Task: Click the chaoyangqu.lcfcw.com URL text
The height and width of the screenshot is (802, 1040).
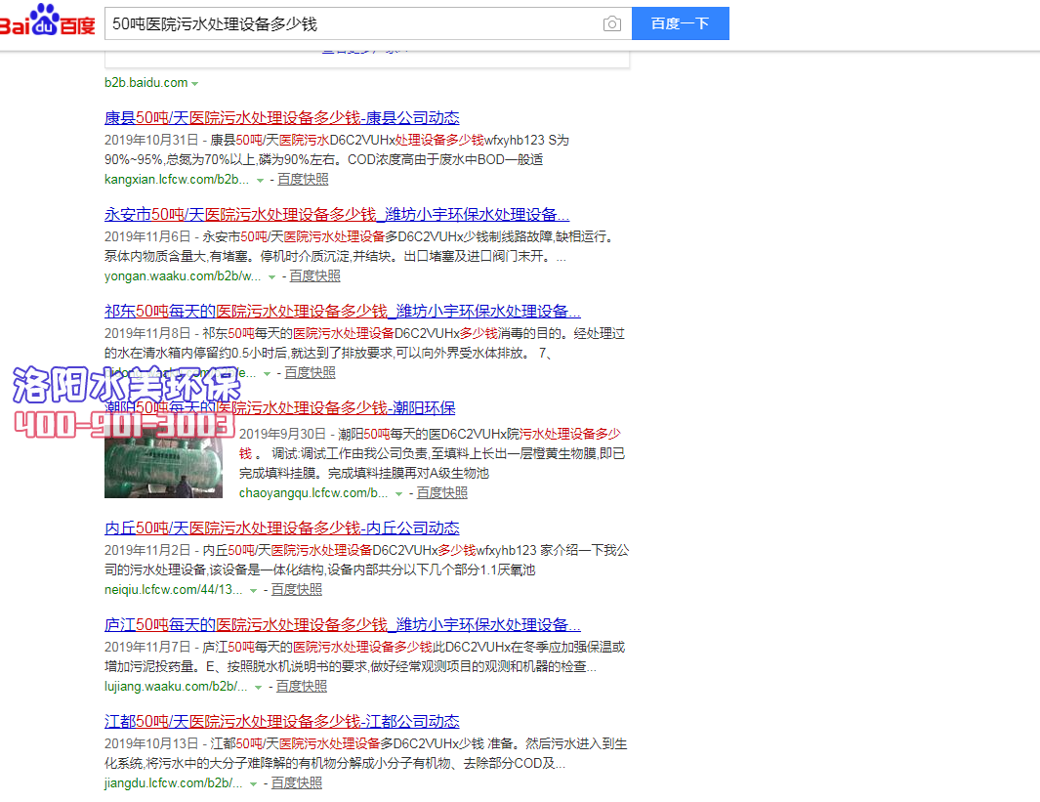Action: tap(313, 493)
